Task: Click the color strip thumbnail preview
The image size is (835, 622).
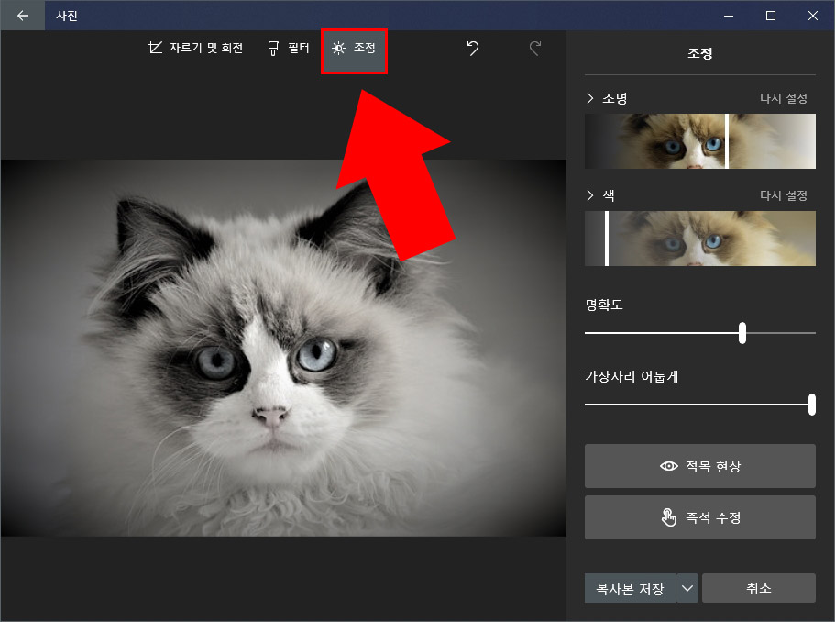Action: (x=699, y=239)
